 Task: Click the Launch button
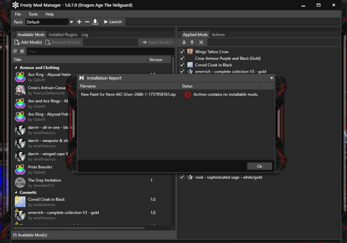tap(113, 22)
